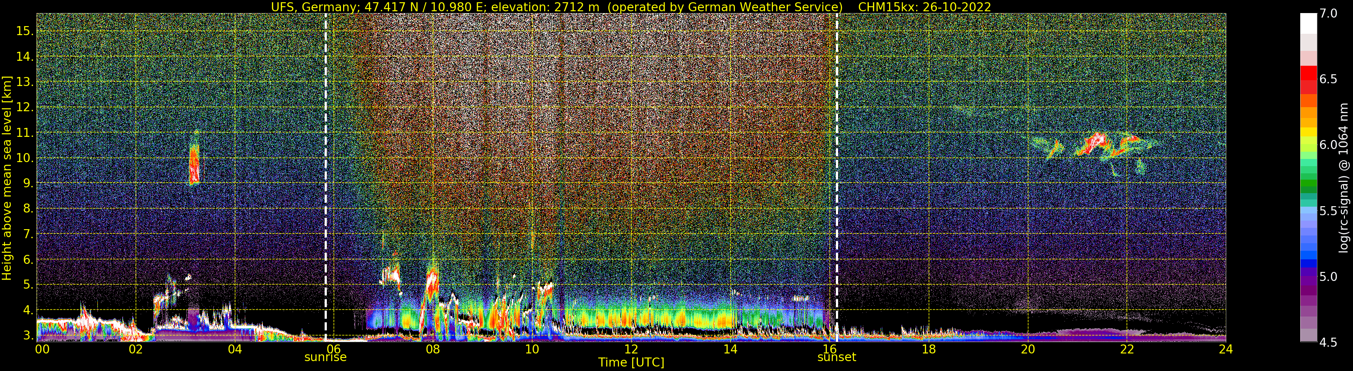Click the height tick label '5.'

click(x=28, y=285)
